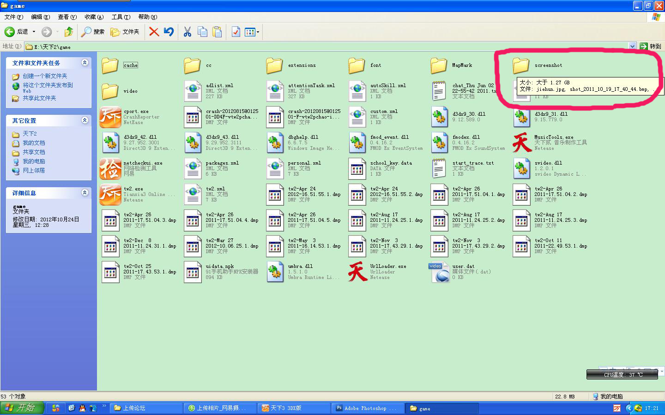This screenshot has height=415, width=665.
Task: Select the video folder icon
Action: coord(110,91)
